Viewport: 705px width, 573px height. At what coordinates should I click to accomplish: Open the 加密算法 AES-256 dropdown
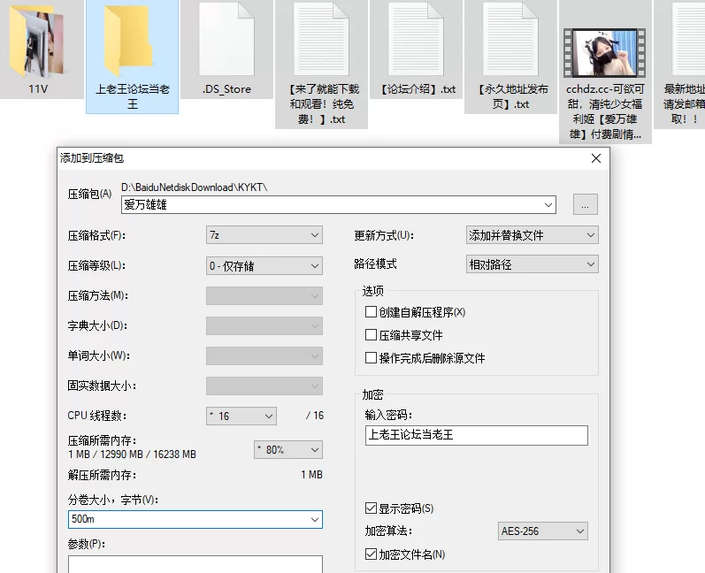coord(543,531)
